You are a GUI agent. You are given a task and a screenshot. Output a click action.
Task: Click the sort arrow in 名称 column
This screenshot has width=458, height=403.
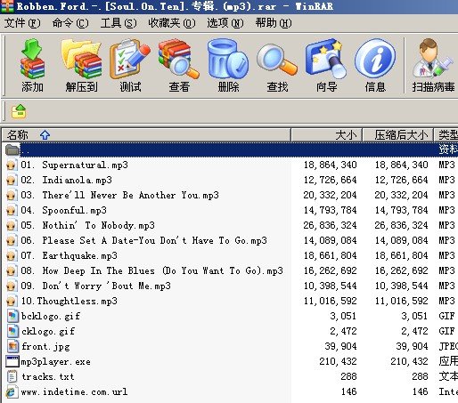pos(45,135)
